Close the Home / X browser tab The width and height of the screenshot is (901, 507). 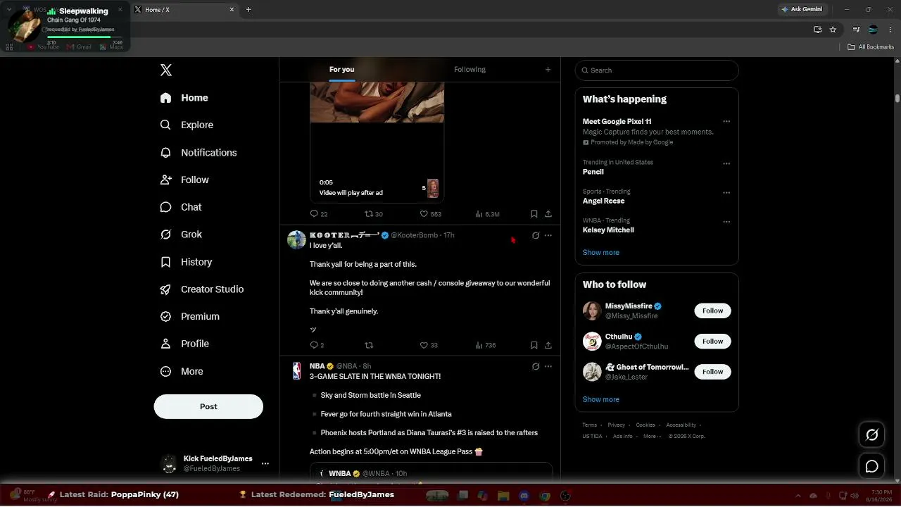click(x=232, y=10)
